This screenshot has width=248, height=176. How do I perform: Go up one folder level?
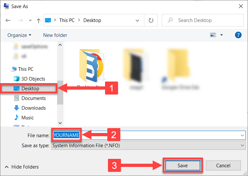[39, 20]
